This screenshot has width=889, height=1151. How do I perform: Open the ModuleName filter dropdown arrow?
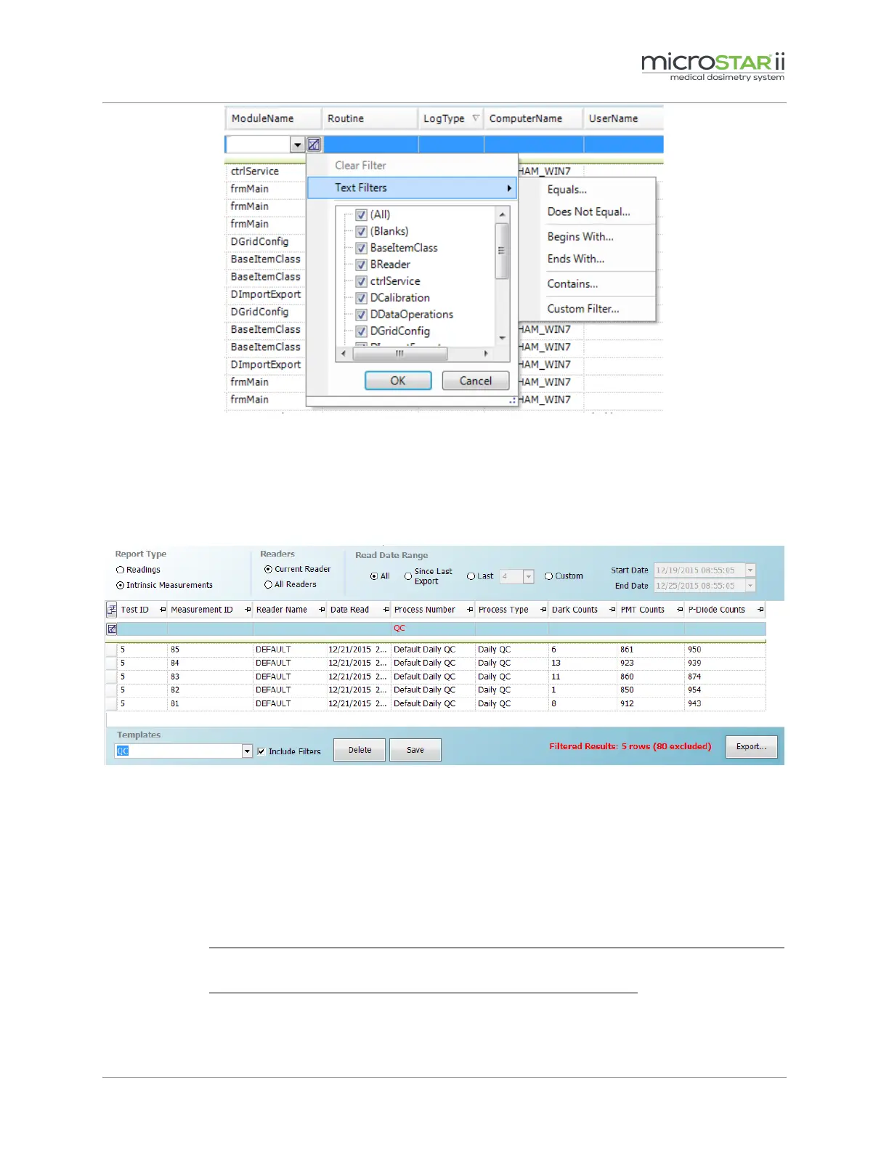(x=297, y=145)
